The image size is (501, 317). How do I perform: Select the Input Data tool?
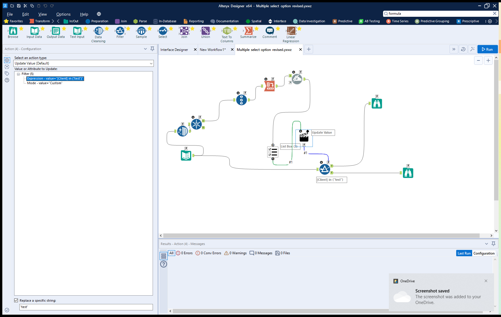pos(34,32)
